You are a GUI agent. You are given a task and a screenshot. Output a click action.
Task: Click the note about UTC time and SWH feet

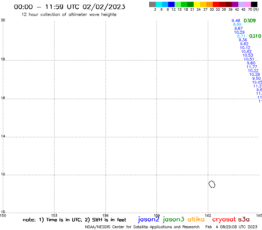(x=74, y=220)
